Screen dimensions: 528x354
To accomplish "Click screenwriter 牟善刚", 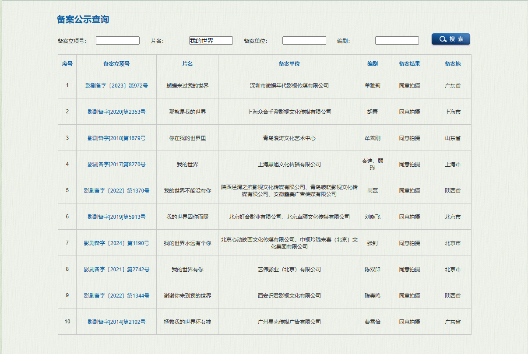I will coord(373,138).
